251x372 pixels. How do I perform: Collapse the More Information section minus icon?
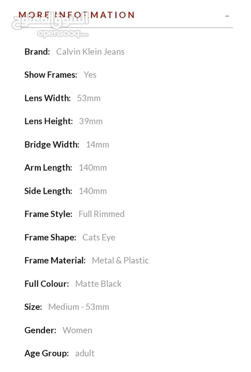[227, 16]
